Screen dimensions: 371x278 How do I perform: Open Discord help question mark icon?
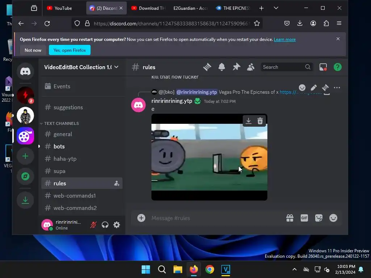point(338,67)
